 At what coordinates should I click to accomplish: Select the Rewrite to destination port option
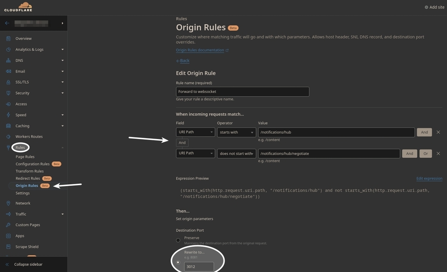(x=178, y=262)
